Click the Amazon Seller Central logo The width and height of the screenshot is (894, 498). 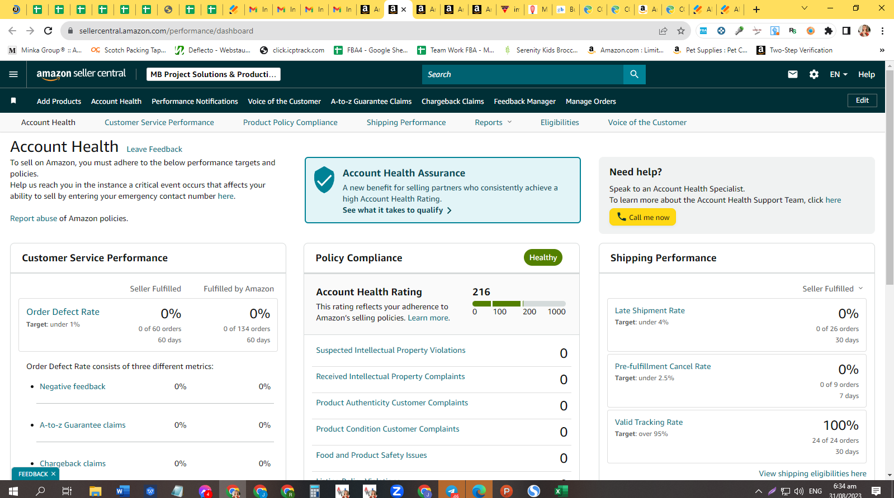point(81,74)
